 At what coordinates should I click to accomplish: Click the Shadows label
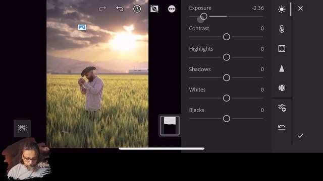pos(200,69)
